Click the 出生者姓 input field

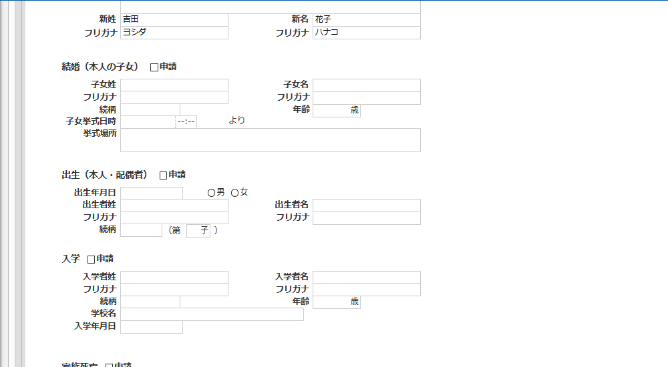click(174, 205)
